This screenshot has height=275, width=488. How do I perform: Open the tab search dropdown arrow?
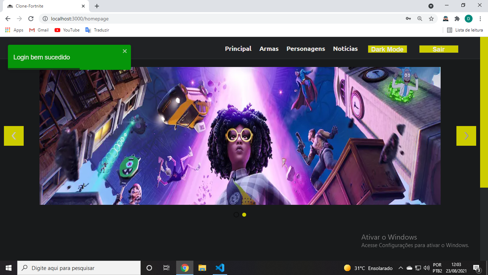pyautogui.click(x=431, y=6)
